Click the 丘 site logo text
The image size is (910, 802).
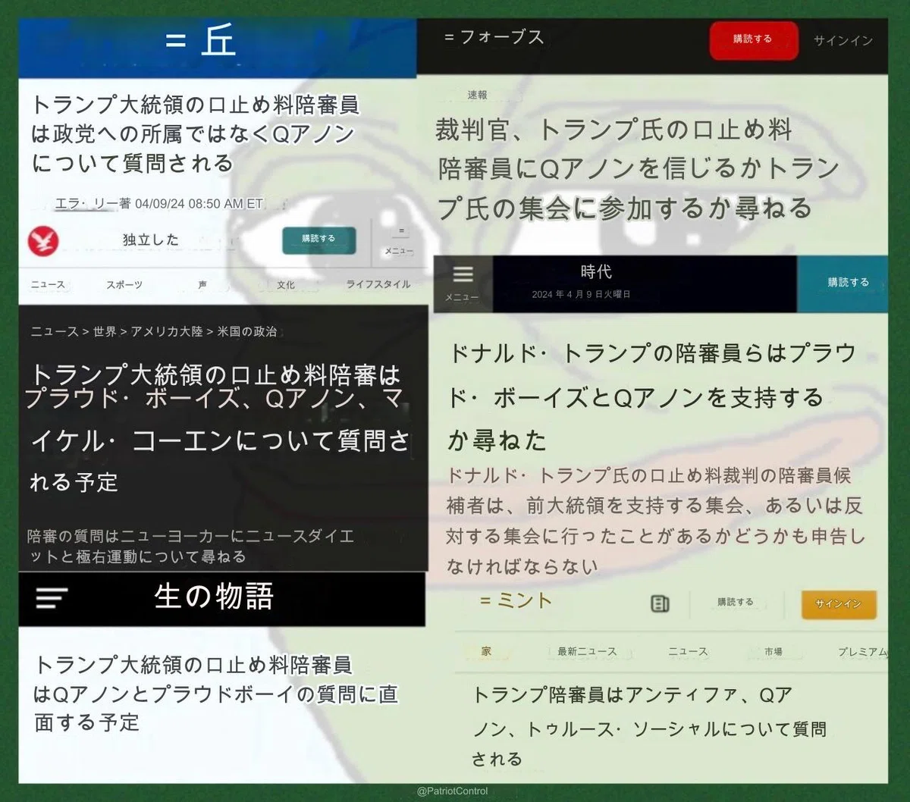218,40
